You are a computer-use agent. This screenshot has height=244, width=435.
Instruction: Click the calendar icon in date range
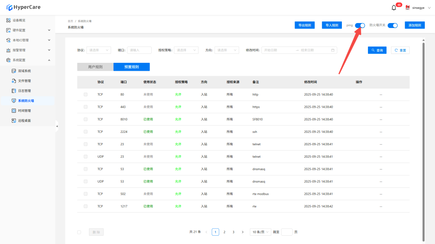pyautogui.click(x=333, y=50)
